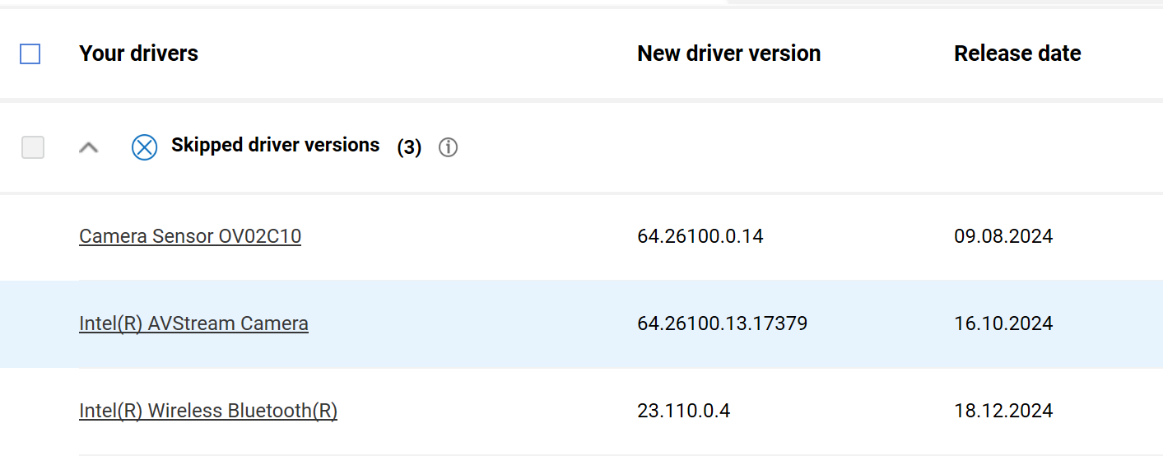Open the Intel(R) AVStream Camera link

pos(193,324)
